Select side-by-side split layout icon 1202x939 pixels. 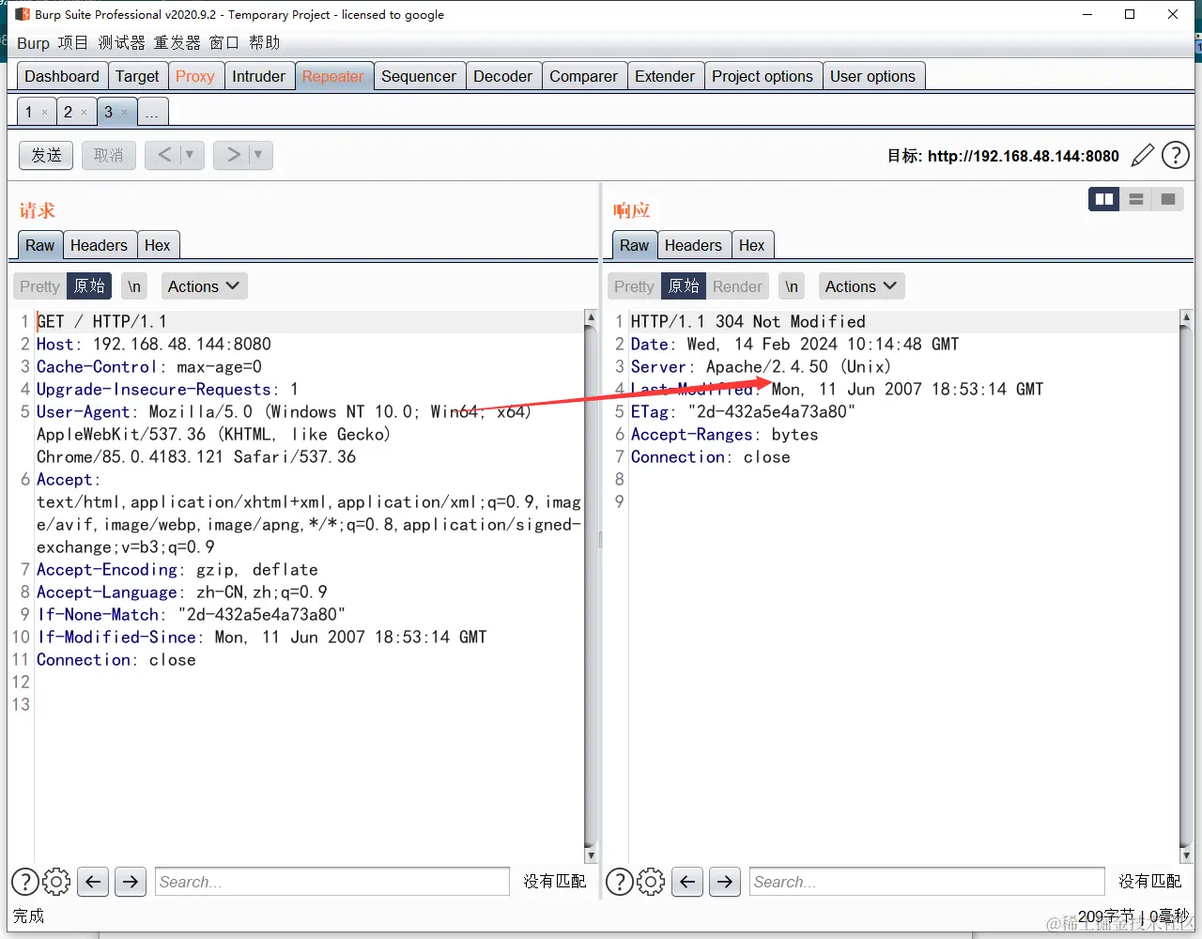(1104, 199)
